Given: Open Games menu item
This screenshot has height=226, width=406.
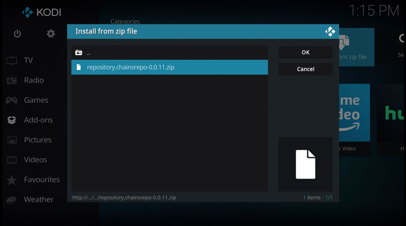Looking at the screenshot, I should [x=36, y=100].
